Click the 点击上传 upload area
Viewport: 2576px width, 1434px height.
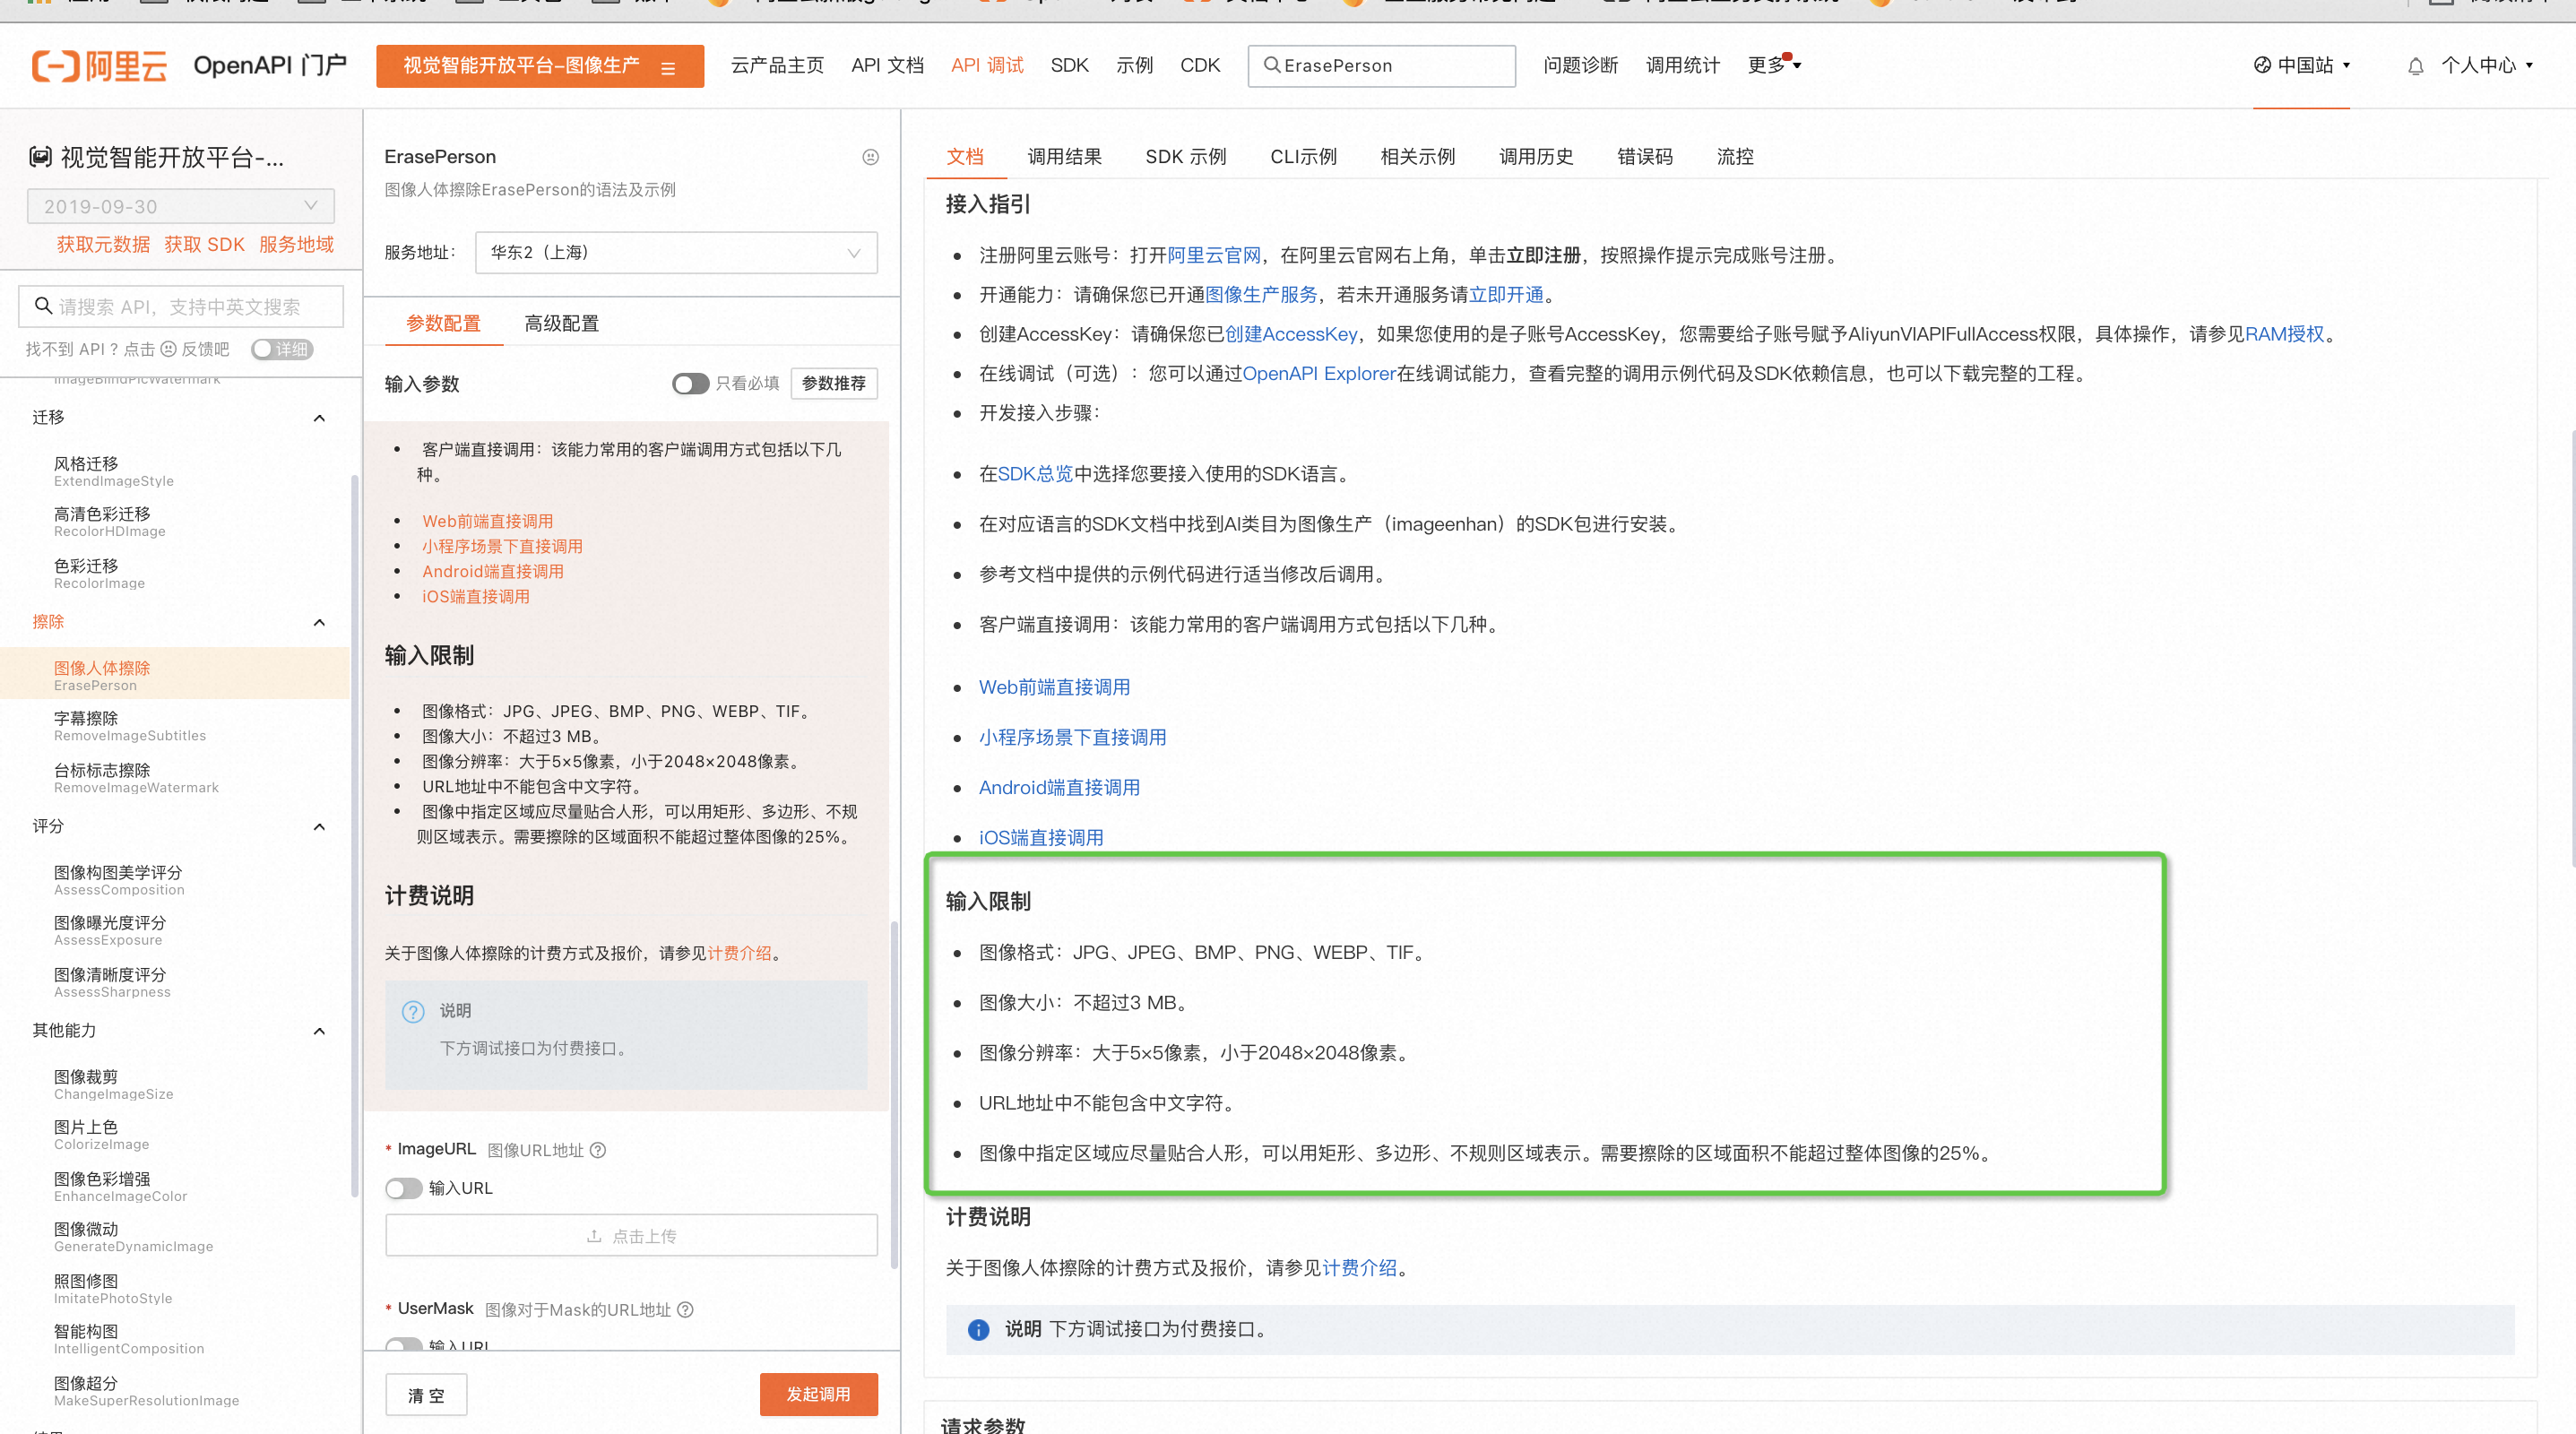(631, 1236)
